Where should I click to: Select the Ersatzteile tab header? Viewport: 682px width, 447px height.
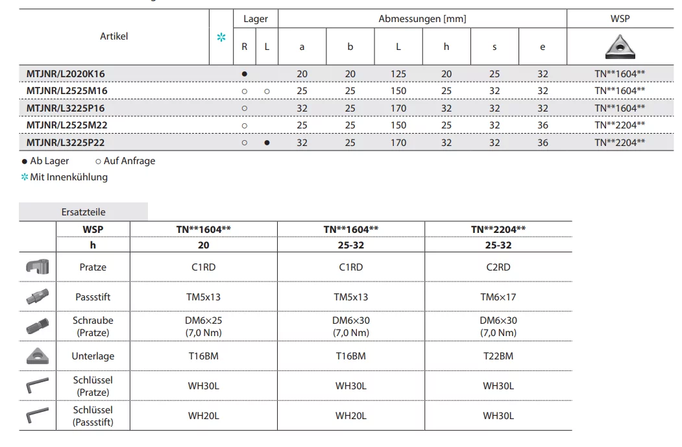[83, 212]
